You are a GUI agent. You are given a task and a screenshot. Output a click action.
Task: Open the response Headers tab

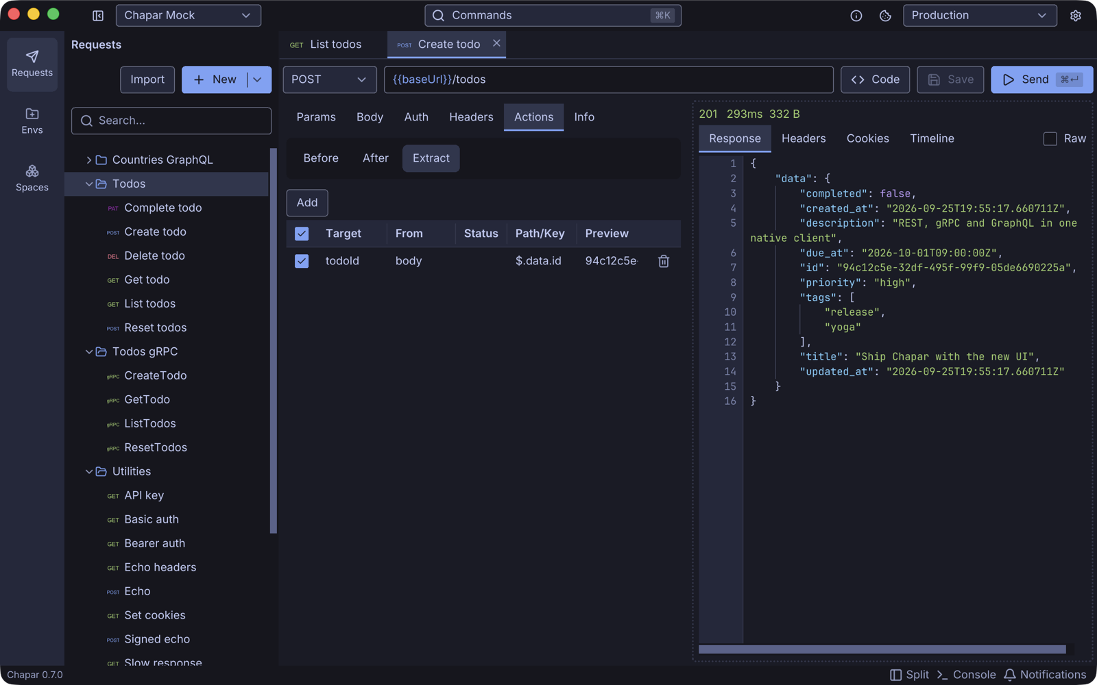coord(804,138)
